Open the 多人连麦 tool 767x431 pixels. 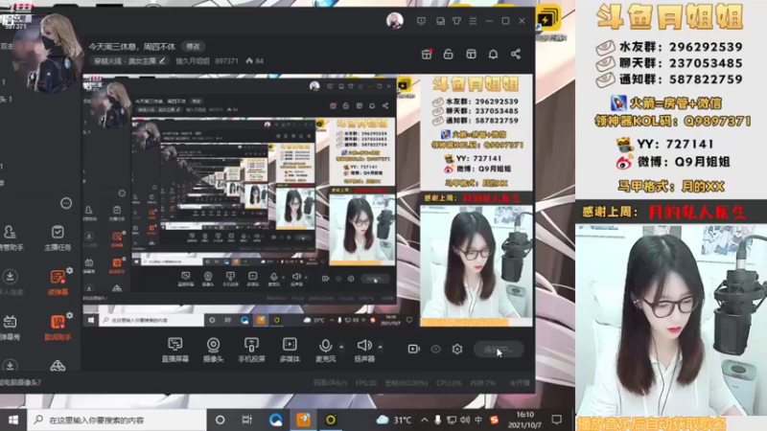[x=10, y=283]
